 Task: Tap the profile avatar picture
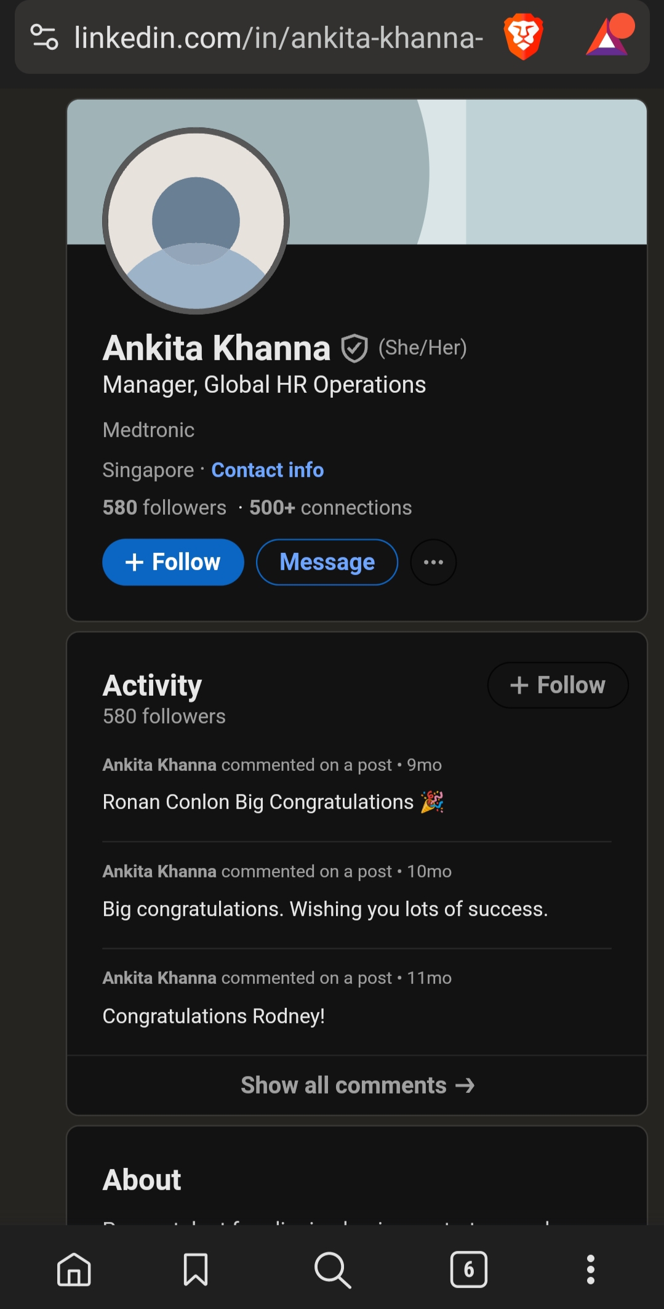pos(196,220)
